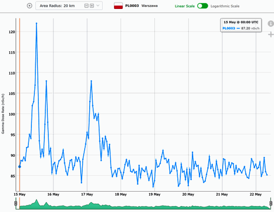Click the Poland flag icon
Image resolution: width=274 pixels, height=212 pixels.
tap(118, 6)
